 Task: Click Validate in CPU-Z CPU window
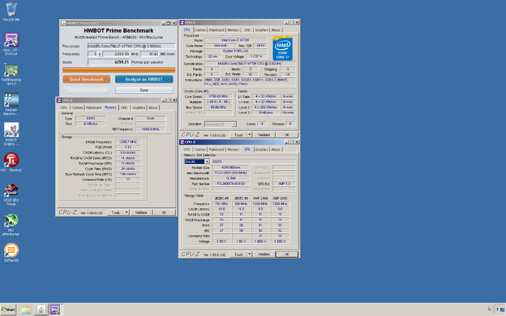click(264, 135)
